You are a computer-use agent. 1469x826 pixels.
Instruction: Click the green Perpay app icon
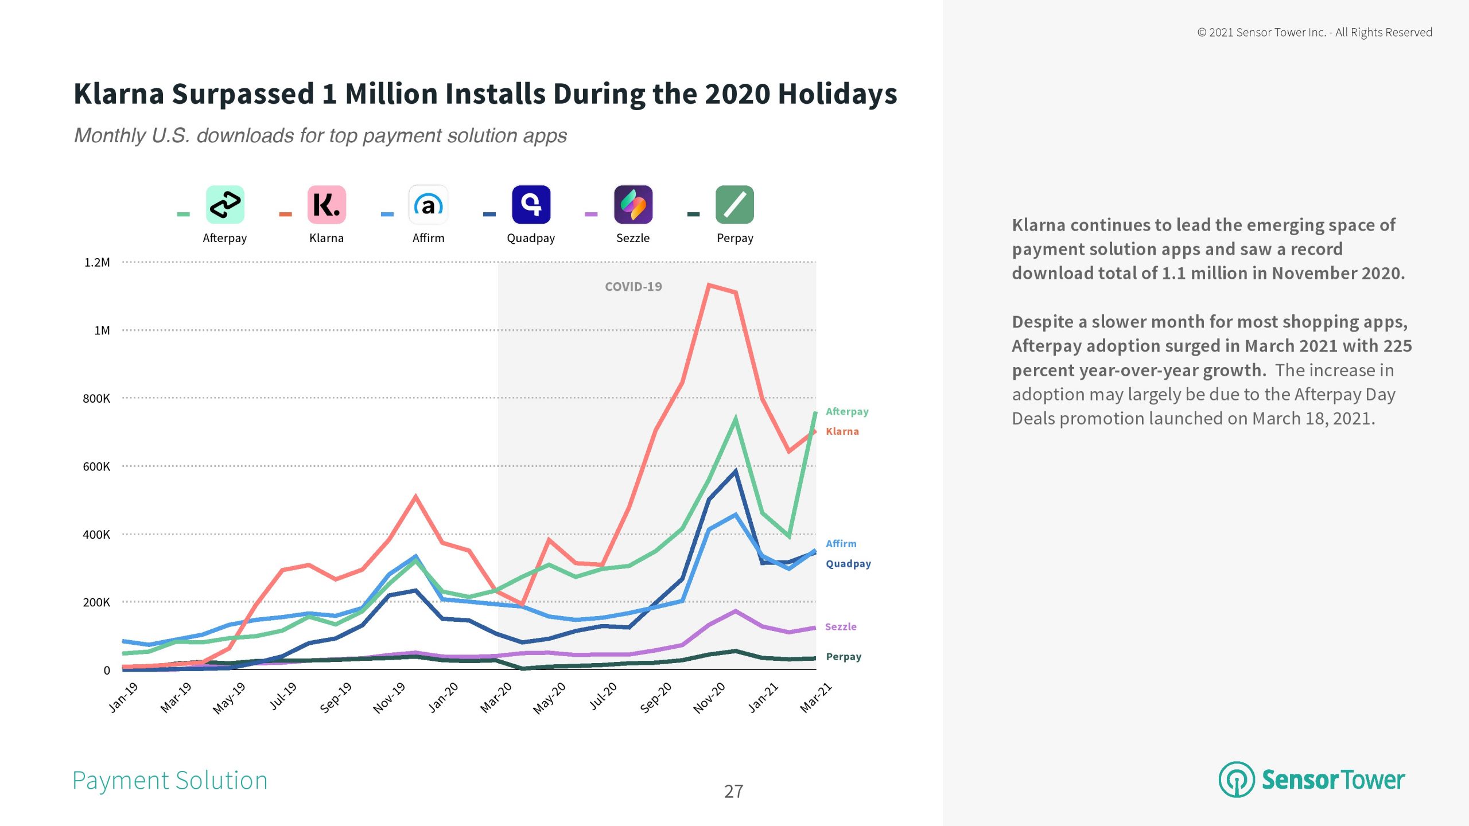pos(734,205)
